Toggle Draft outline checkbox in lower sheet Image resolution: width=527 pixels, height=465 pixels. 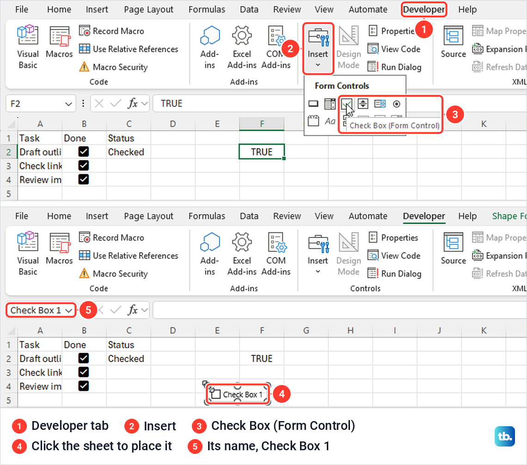click(84, 358)
